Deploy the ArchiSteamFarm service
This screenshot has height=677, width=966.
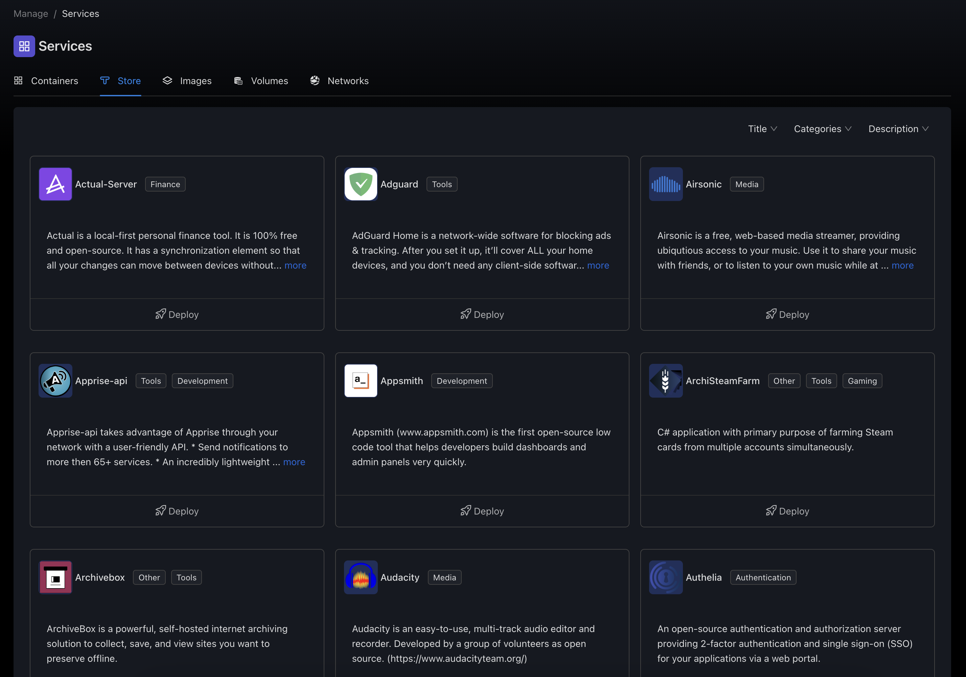[787, 511]
